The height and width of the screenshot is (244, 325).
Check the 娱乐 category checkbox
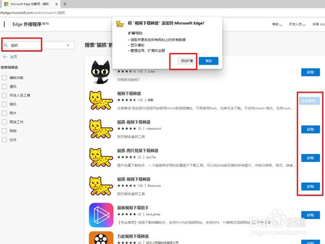(x=4, y=104)
